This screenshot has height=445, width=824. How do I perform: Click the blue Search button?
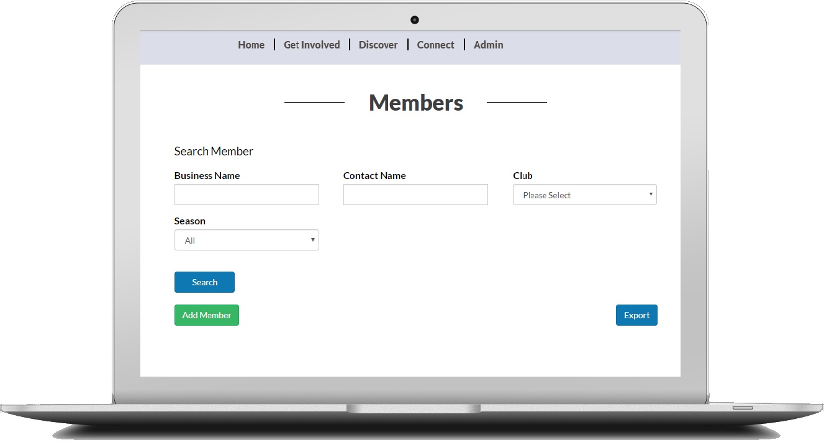pyautogui.click(x=204, y=282)
